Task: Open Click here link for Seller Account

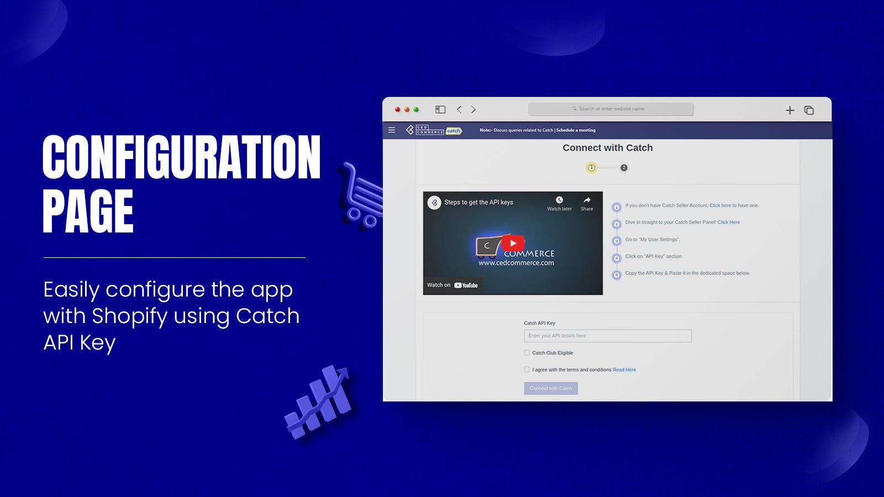Action: point(720,205)
